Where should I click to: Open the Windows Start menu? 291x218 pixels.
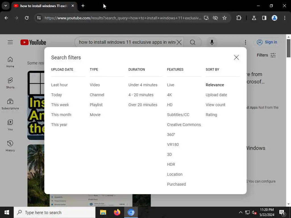point(7,212)
